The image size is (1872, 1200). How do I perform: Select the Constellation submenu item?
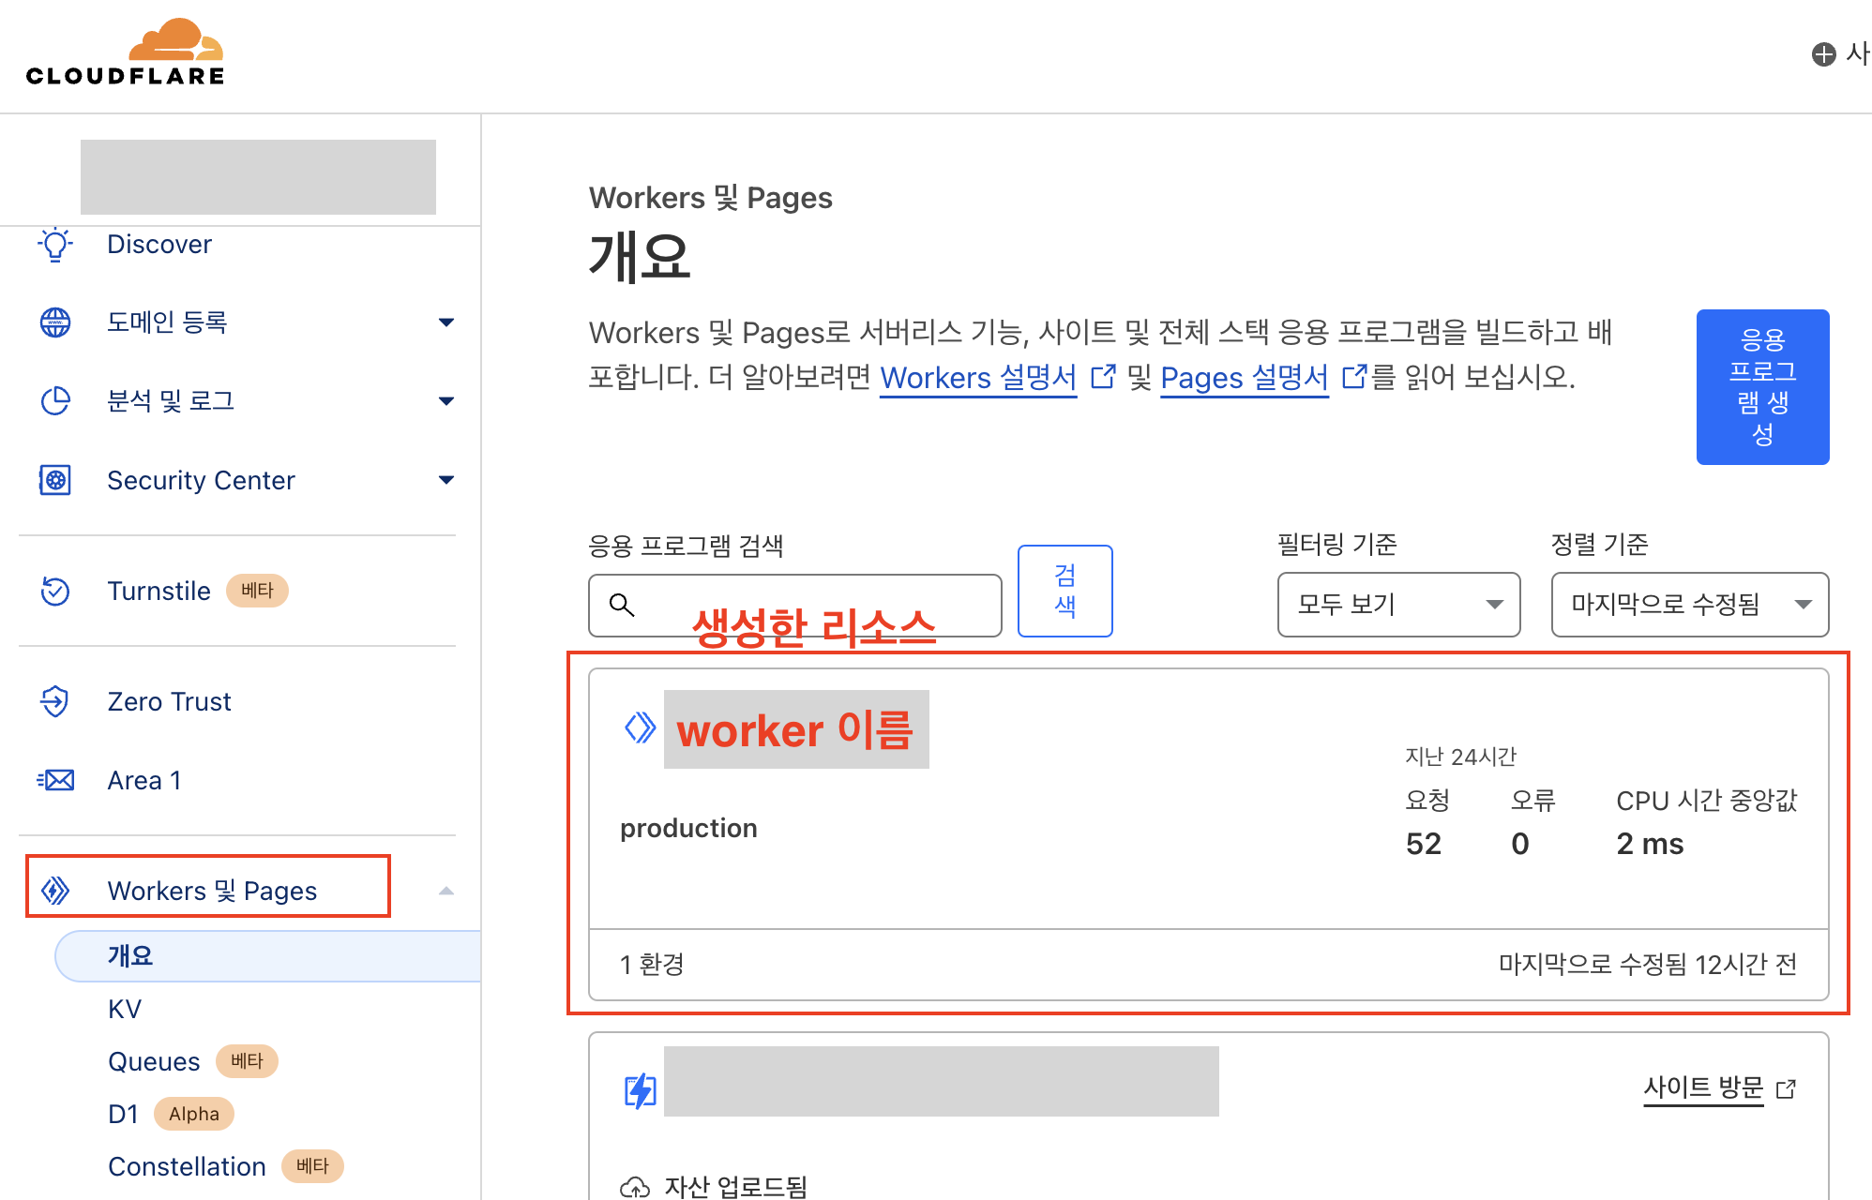click(x=187, y=1166)
